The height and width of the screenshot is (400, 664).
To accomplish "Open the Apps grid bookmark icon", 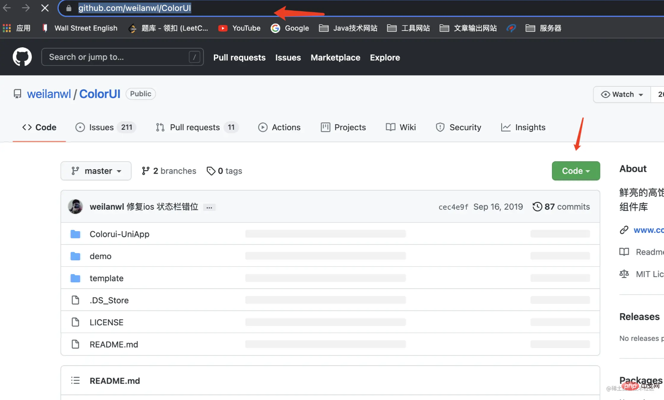I will (7, 28).
